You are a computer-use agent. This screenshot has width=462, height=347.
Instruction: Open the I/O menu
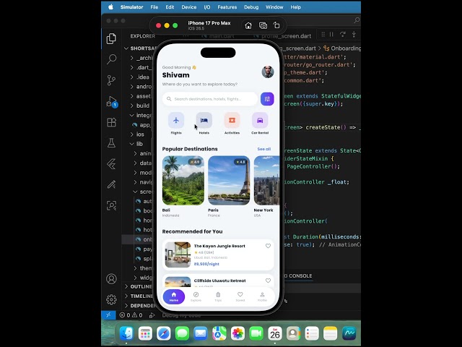[207, 7]
